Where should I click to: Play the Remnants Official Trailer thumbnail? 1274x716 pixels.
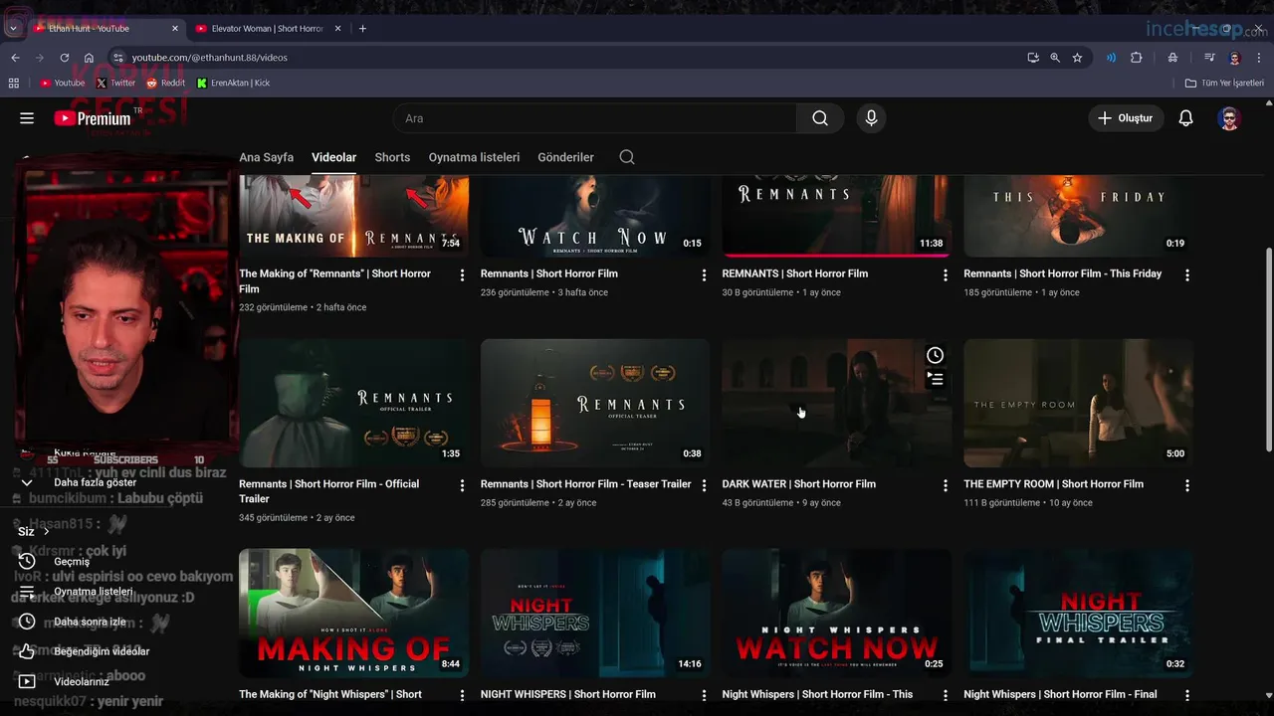(353, 403)
